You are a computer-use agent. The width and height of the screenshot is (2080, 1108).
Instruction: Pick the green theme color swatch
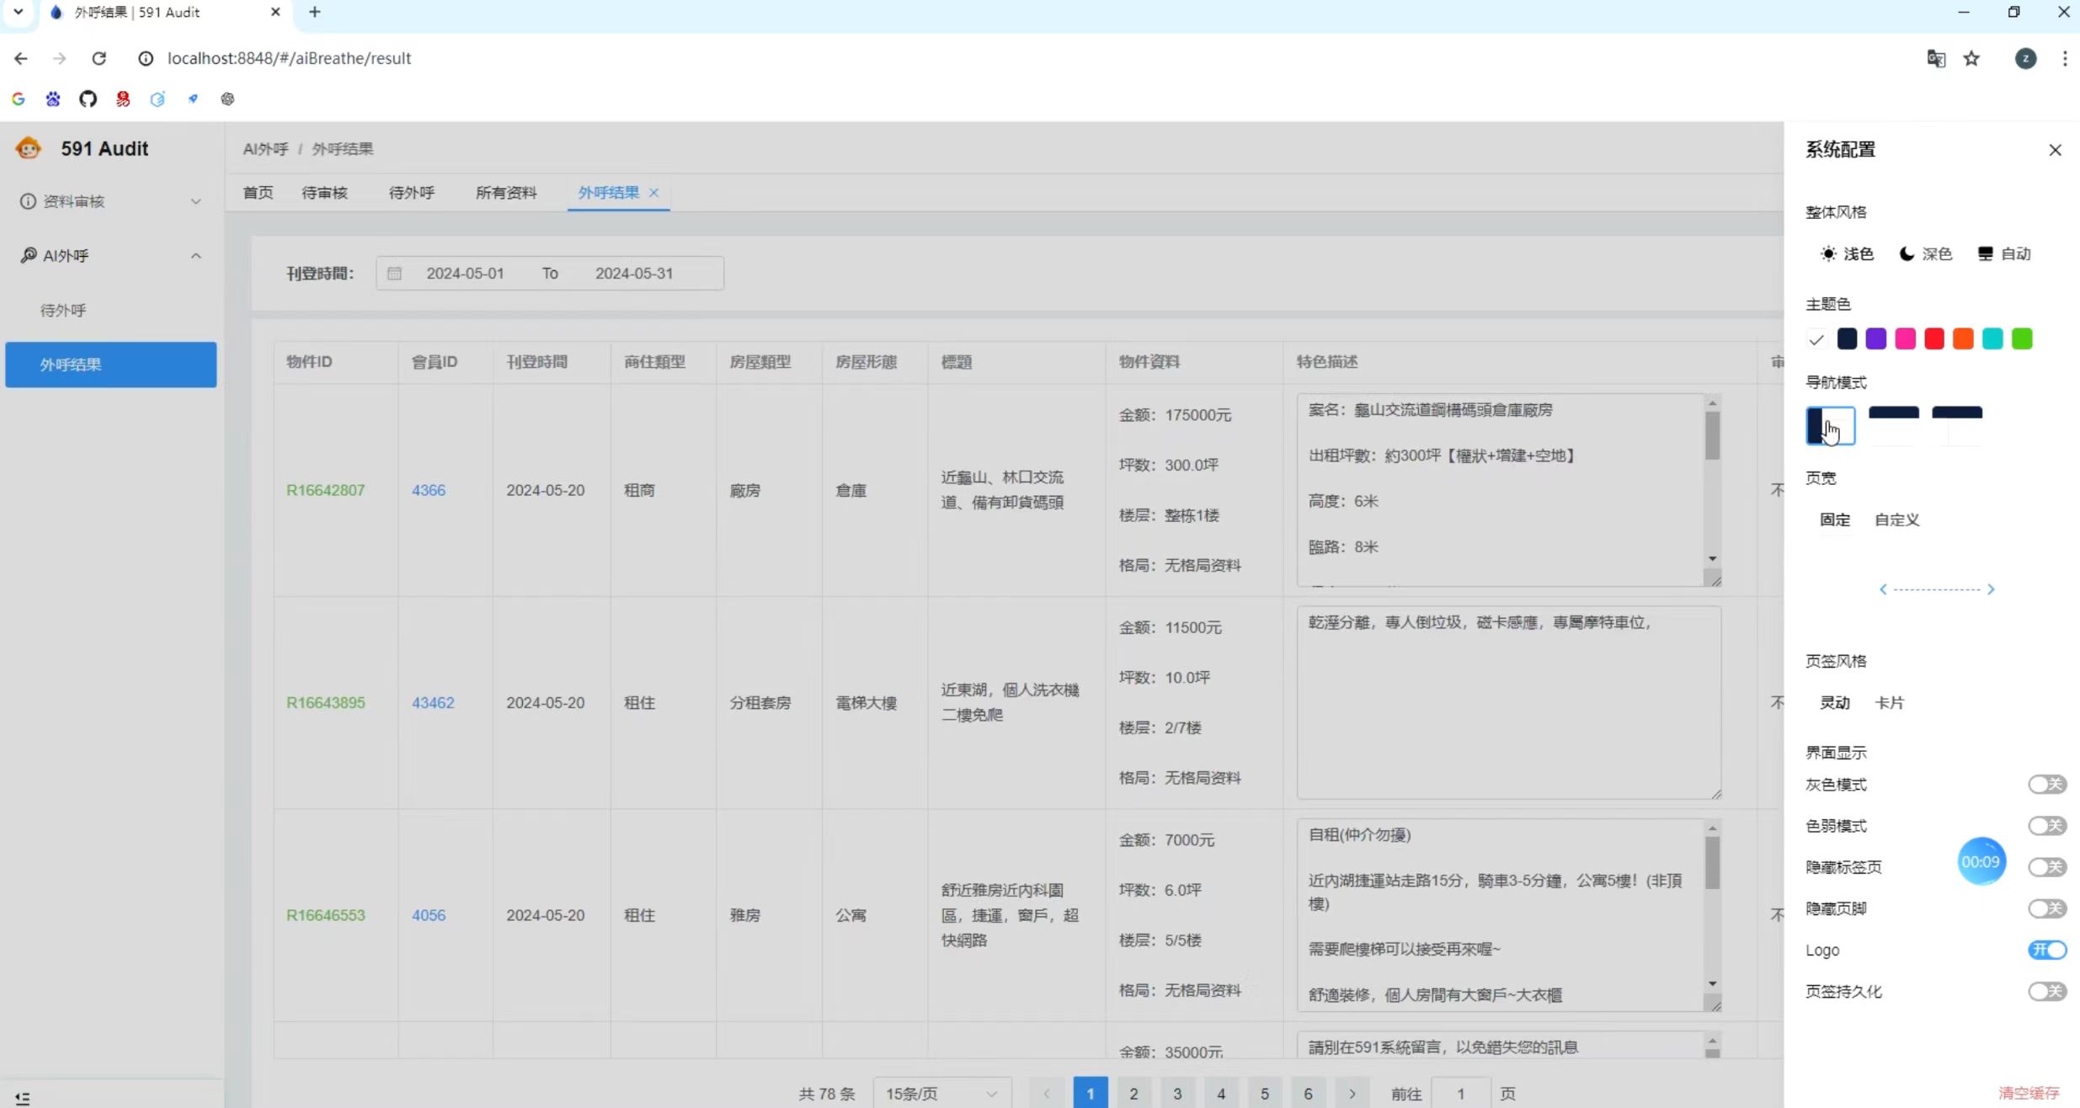pyautogui.click(x=2022, y=338)
